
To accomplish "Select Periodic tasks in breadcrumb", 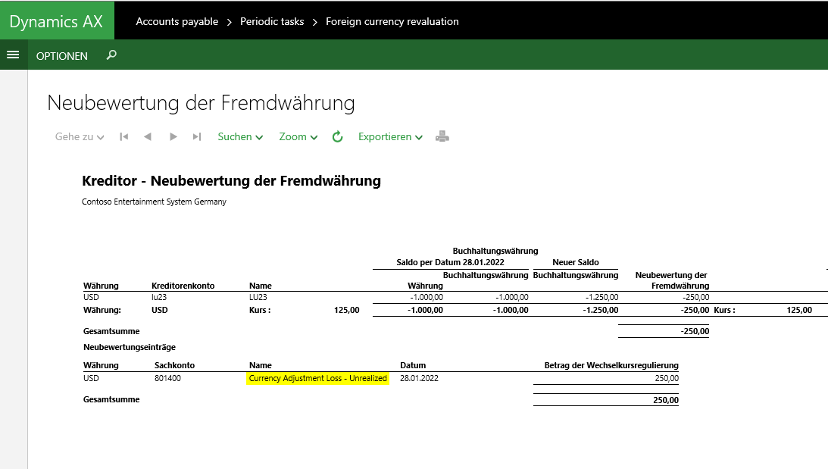I will (x=272, y=21).
